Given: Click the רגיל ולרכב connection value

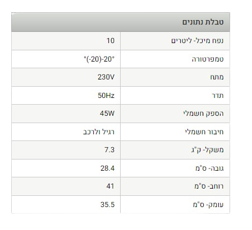Looking at the screenshot, I should point(99,132).
